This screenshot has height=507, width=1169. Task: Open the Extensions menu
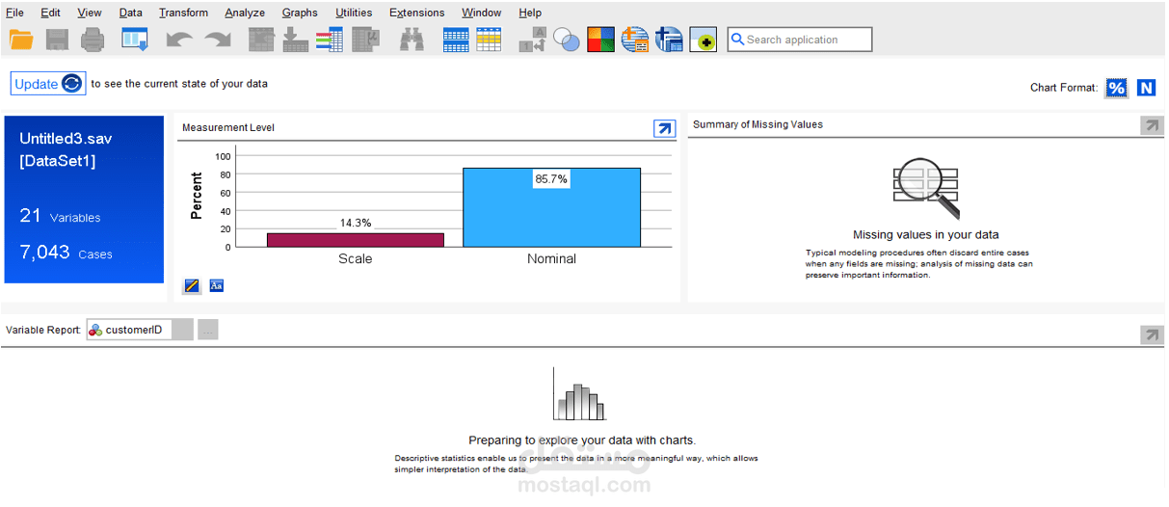(417, 13)
